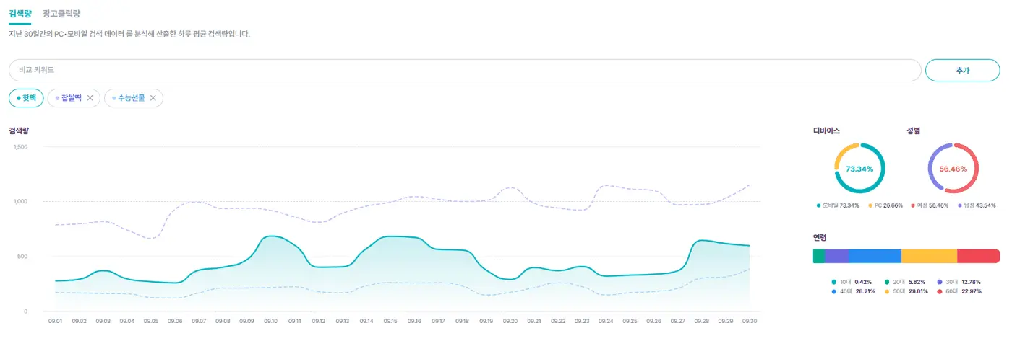
Task: Click the 10대 0.42% legend entry
Action: [x=852, y=282]
